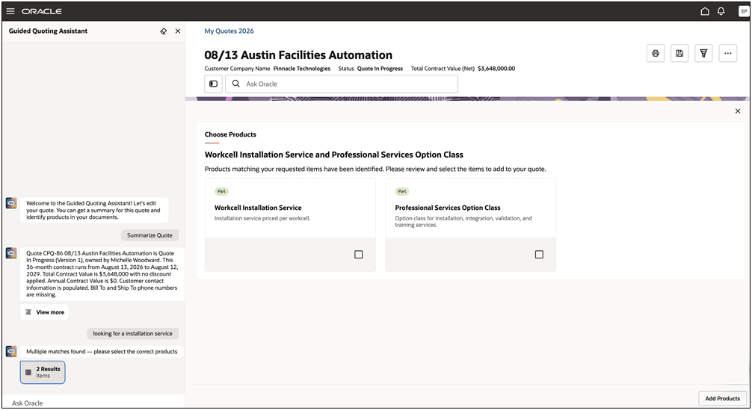Click the assistant avatar beside welcome message
The image size is (752, 410).
click(11, 203)
